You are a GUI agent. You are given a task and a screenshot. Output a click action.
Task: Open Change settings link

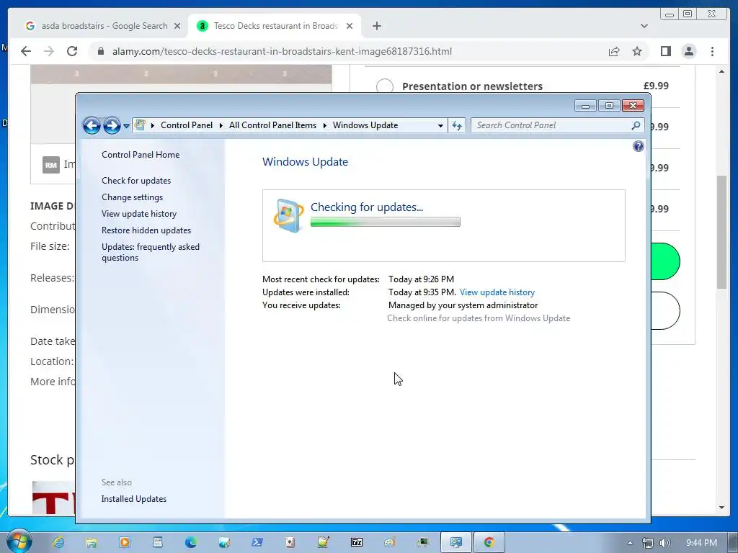(x=133, y=197)
